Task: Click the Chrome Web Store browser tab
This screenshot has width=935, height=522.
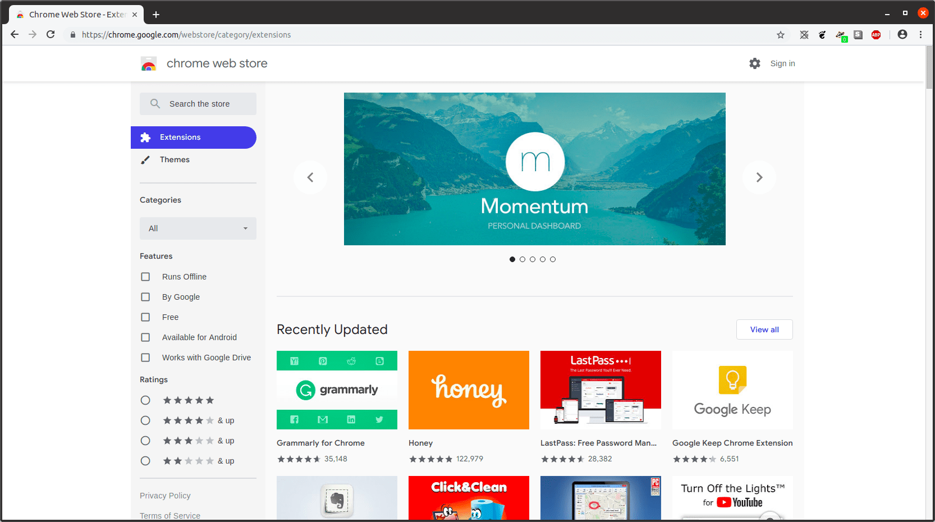Action: tap(77, 15)
